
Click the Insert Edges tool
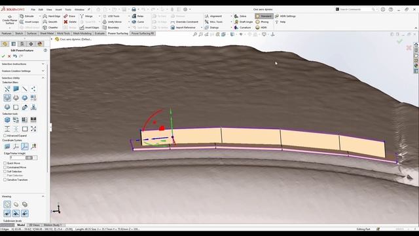coord(89,28)
